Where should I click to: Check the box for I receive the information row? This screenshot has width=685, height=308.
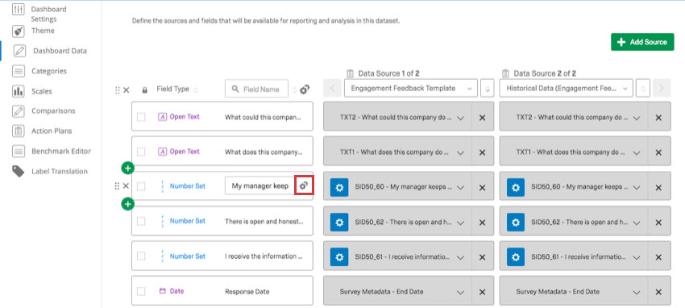pyautogui.click(x=141, y=256)
